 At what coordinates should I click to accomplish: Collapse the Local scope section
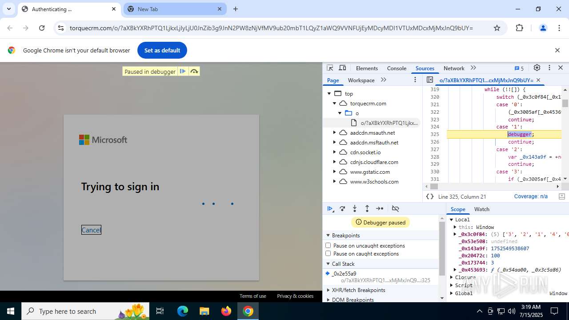click(x=452, y=220)
